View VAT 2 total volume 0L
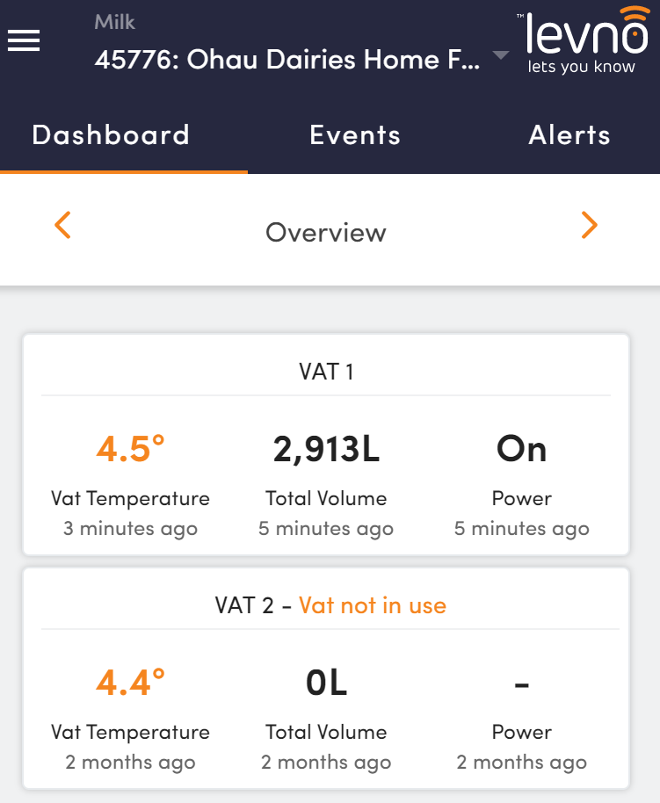Screen dimensions: 660x803 point(326,683)
